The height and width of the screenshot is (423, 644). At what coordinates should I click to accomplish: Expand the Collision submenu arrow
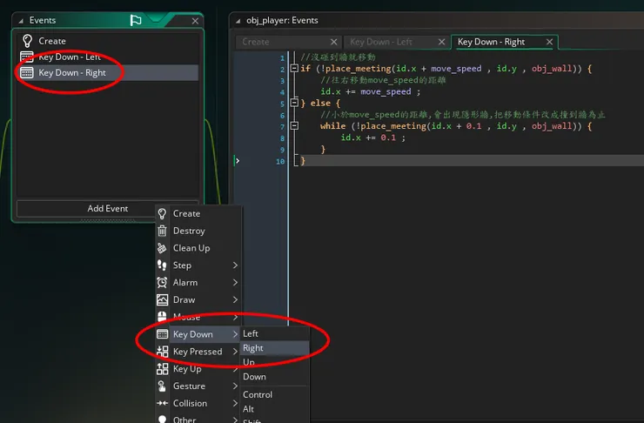[235, 403]
